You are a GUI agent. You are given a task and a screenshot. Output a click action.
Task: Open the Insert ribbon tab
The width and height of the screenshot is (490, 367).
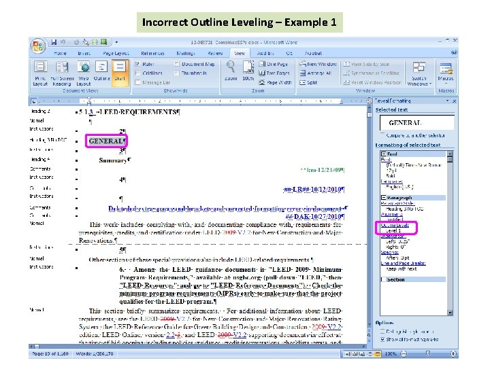84,53
